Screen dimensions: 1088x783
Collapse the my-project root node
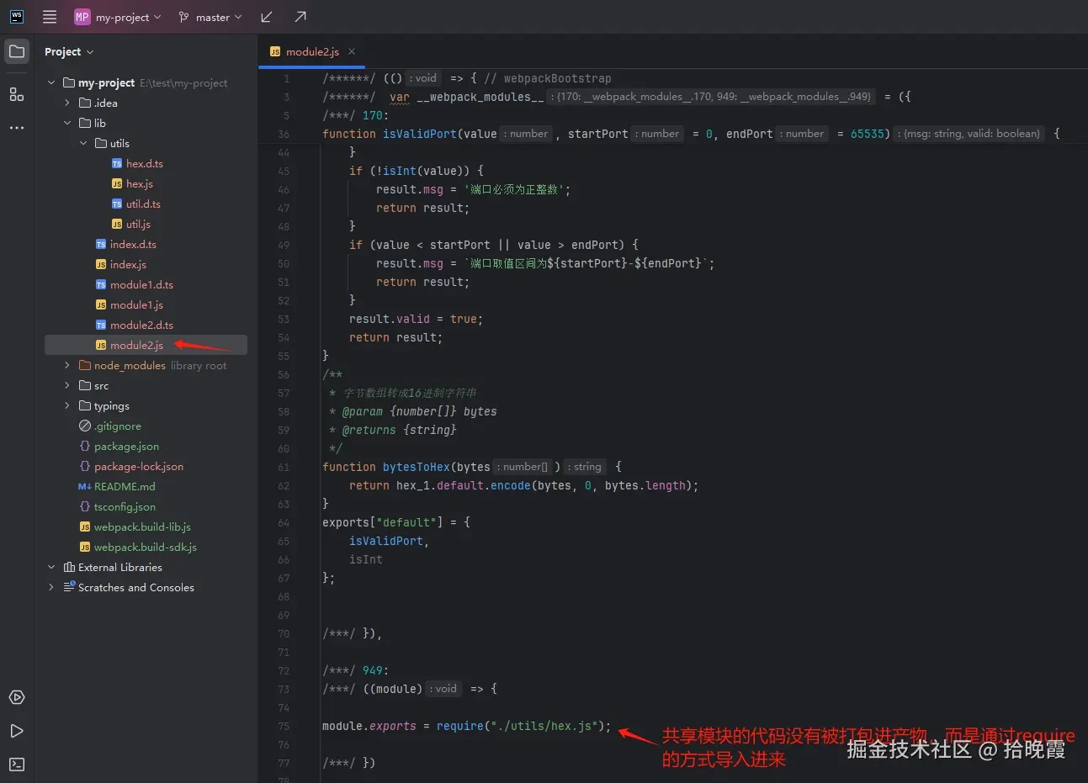pyautogui.click(x=51, y=82)
